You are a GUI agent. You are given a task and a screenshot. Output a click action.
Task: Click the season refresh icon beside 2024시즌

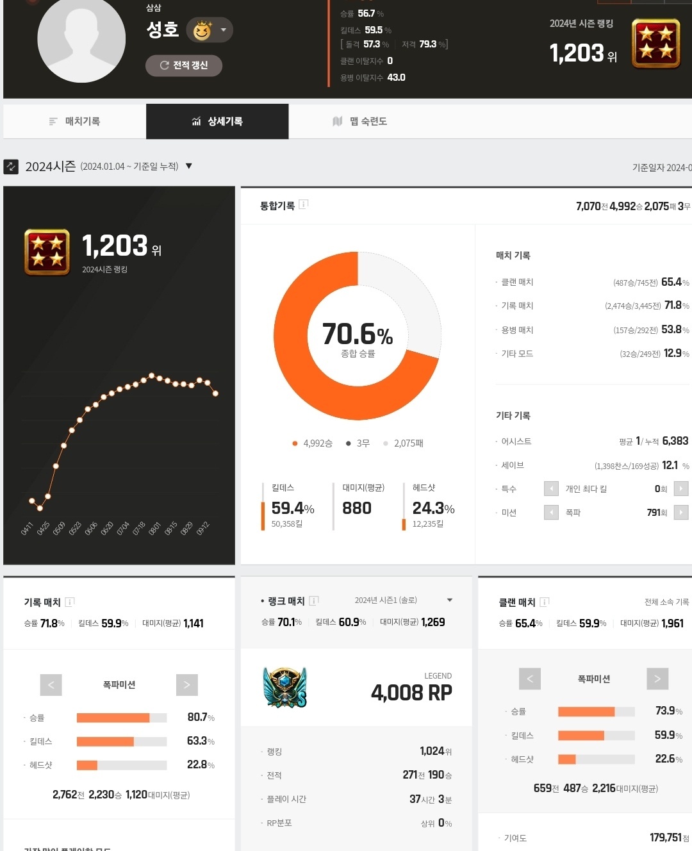click(11, 167)
